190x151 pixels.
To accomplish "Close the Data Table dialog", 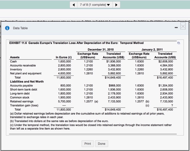I will click(183, 26).
